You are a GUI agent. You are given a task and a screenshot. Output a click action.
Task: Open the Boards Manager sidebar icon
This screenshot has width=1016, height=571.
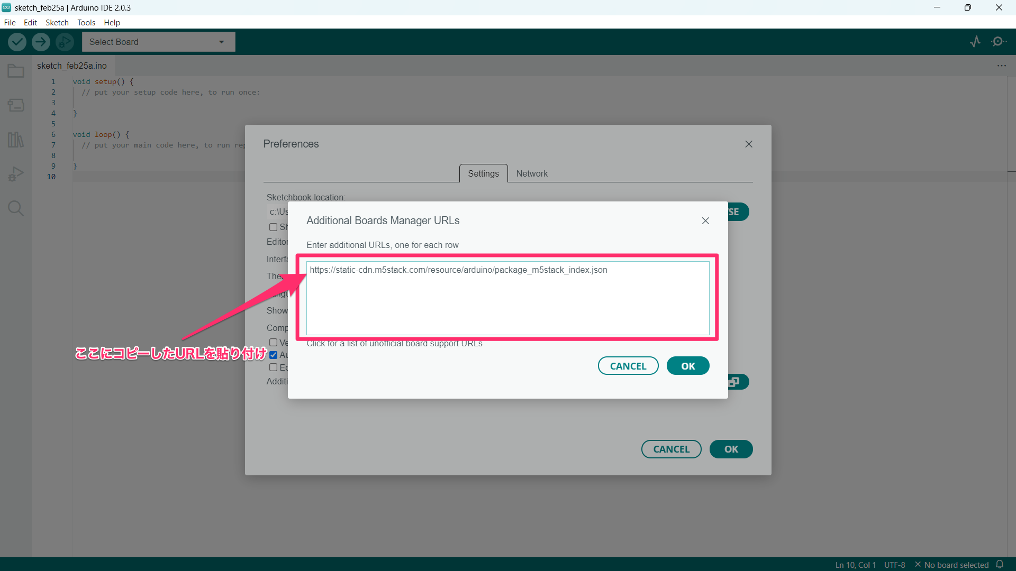point(16,105)
